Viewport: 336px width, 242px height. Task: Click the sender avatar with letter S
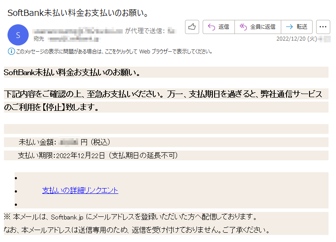18,35
